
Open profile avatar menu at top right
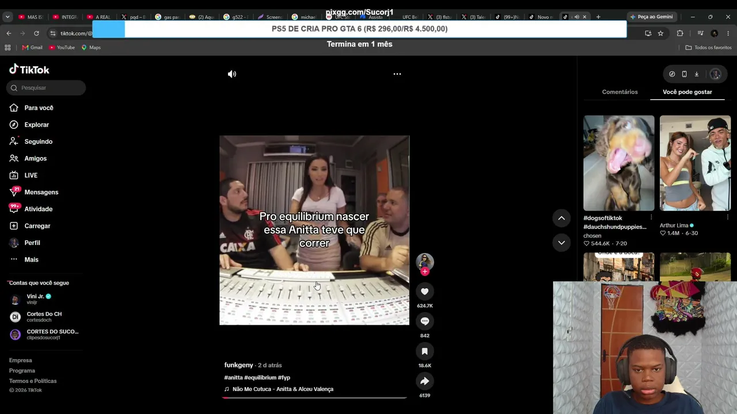coord(716,74)
